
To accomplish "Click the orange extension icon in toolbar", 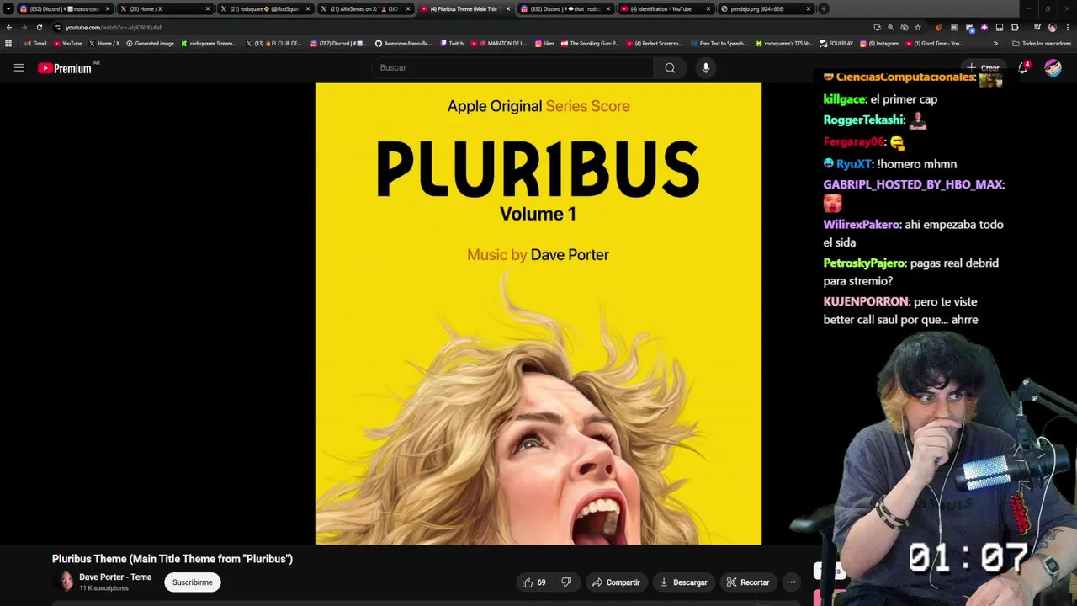I will (x=939, y=27).
